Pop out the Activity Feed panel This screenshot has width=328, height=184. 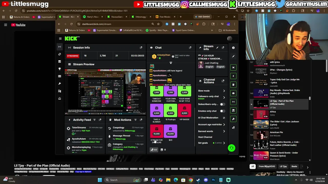point(100,120)
